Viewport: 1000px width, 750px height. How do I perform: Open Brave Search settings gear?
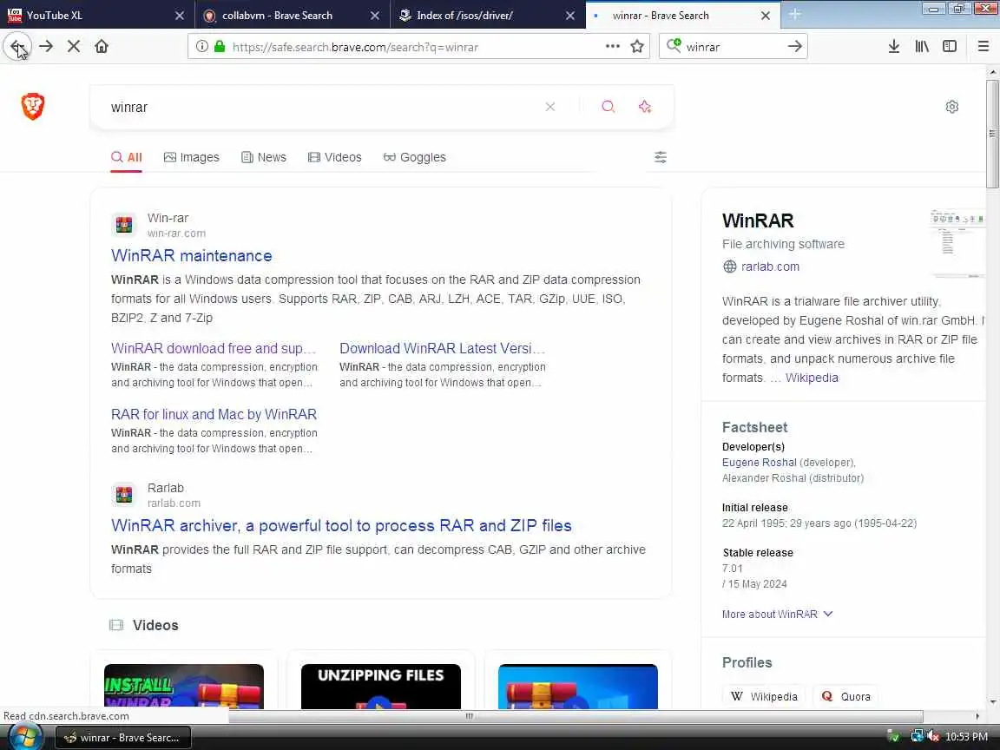952,107
